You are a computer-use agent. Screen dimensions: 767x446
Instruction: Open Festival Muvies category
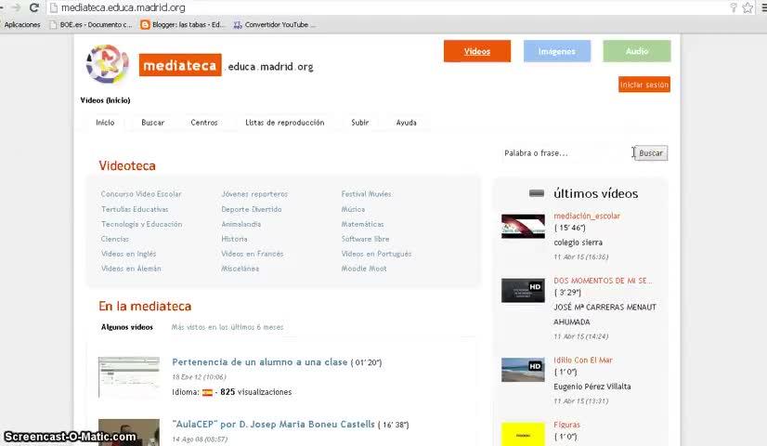coord(366,194)
